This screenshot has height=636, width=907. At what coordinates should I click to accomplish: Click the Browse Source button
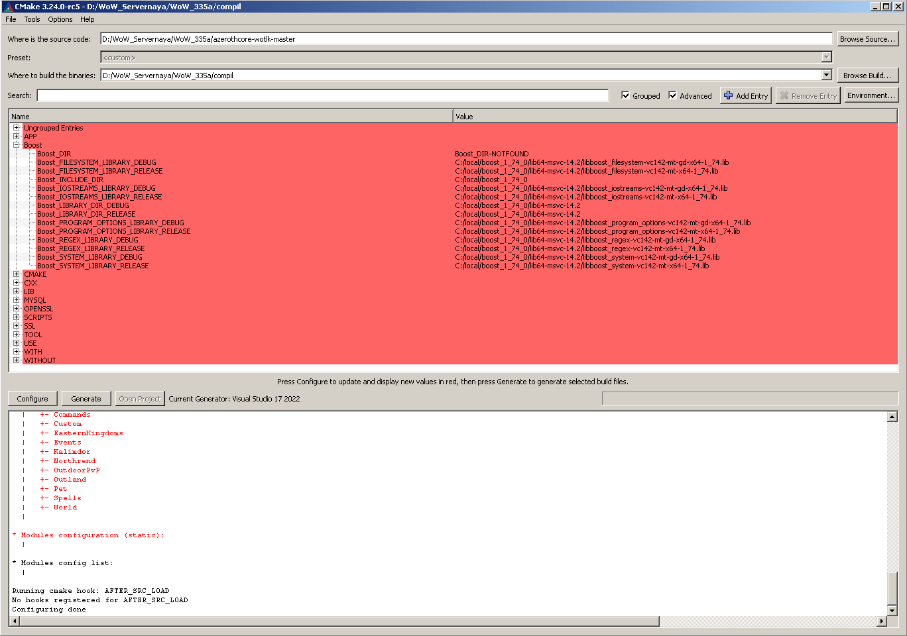point(868,38)
